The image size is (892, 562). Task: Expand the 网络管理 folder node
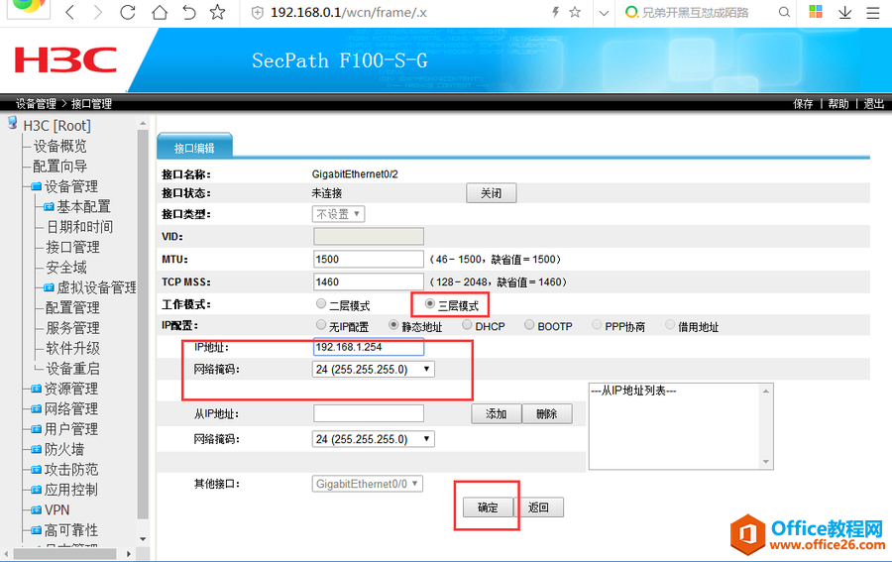(36, 409)
